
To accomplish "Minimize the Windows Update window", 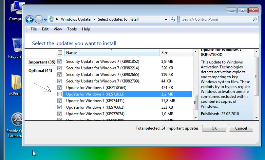I will [232, 10].
